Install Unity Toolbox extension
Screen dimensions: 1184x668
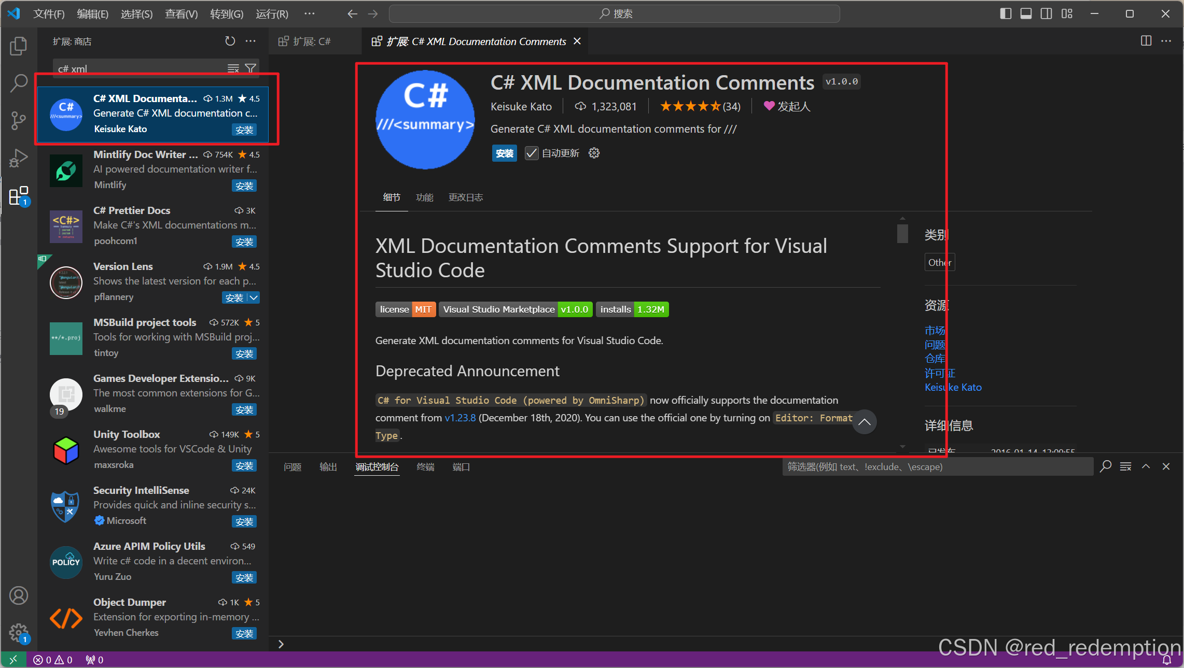click(x=244, y=465)
